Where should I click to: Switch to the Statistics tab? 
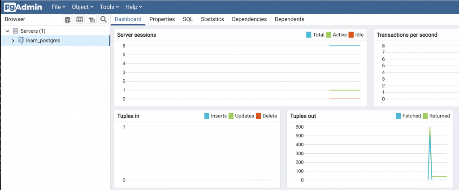click(212, 19)
